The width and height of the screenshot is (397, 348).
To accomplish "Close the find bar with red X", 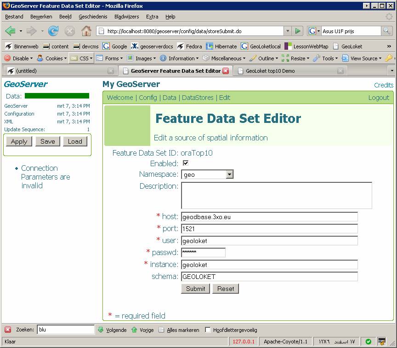I will click(8, 330).
